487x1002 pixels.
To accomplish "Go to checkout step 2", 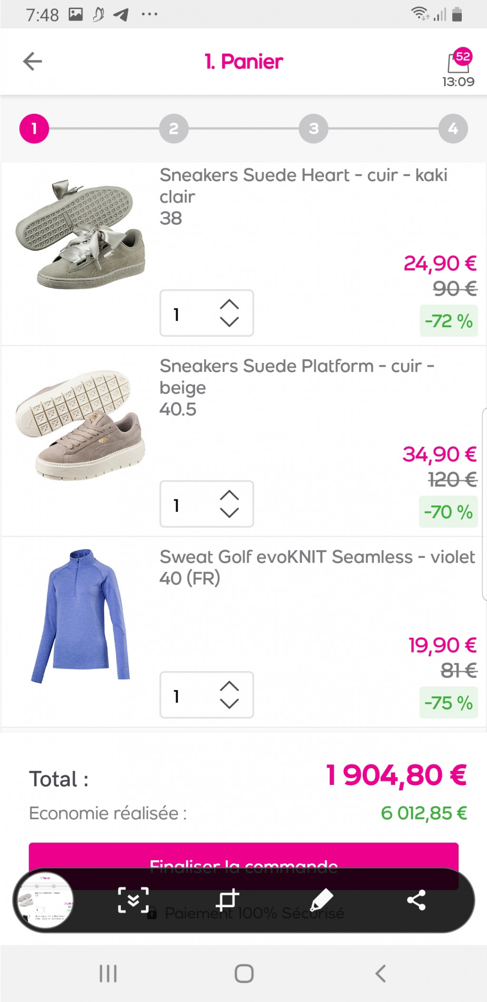I will pos(174,129).
